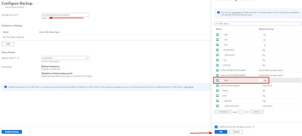Click the No Storage Account selected field

(x=65, y=15)
